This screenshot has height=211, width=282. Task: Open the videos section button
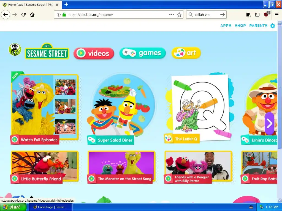[x=94, y=53]
